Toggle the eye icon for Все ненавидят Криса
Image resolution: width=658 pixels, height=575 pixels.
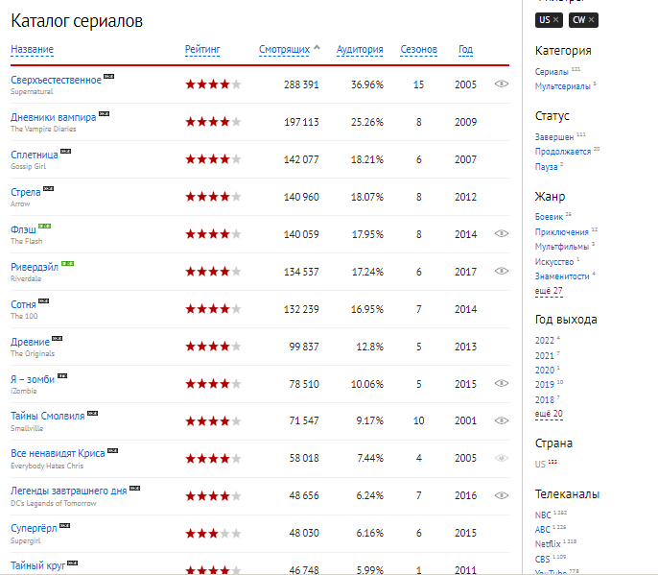tap(501, 458)
